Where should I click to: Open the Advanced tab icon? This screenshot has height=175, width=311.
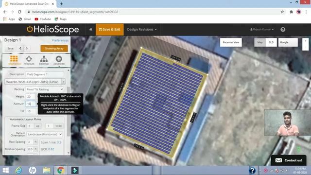(59, 60)
